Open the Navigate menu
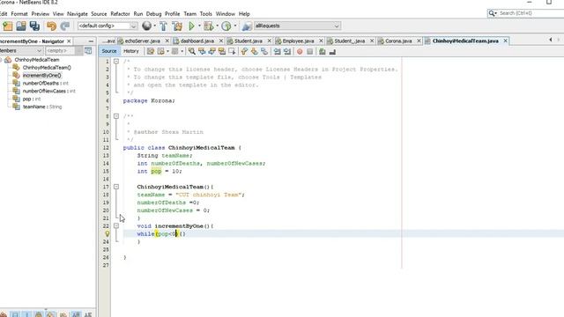The height and width of the screenshot is (317, 564). point(78,14)
